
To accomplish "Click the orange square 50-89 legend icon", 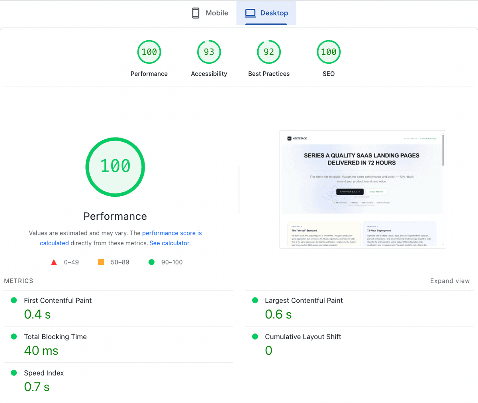I will (101, 262).
